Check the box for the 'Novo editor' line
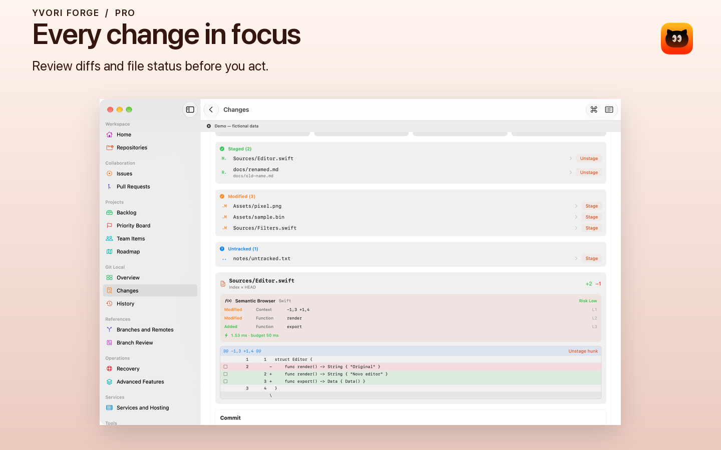Screen dimensions: 721x450 click(225, 374)
